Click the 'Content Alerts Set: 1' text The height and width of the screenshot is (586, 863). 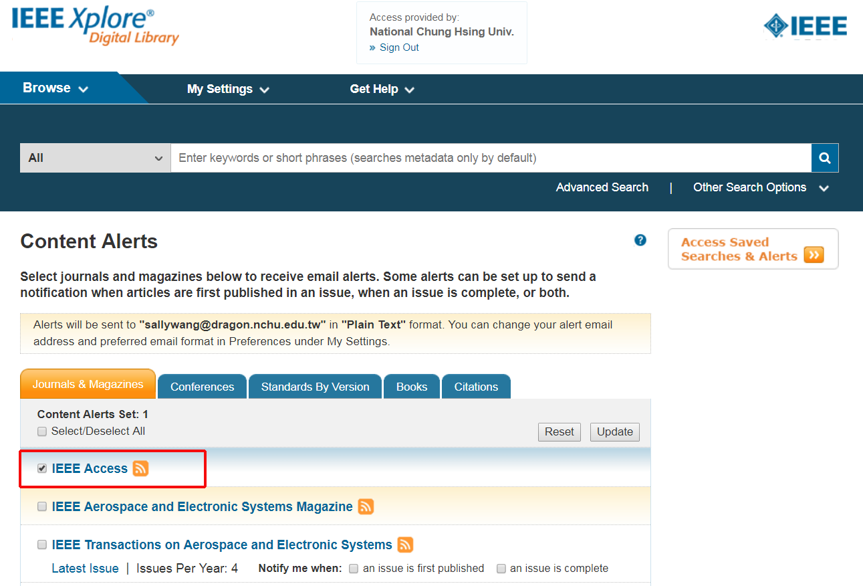(x=93, y=415)
